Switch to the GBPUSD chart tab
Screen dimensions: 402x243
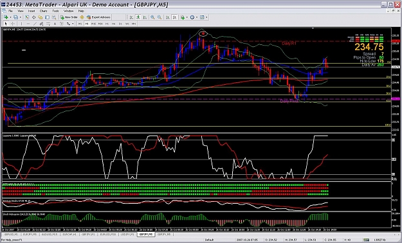point(11,234)
